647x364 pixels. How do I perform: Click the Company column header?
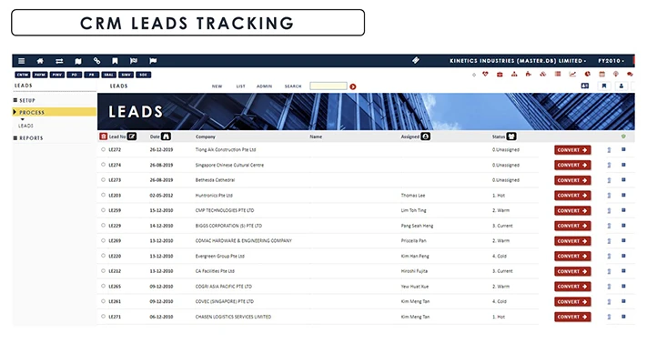pyautogui.click(x=205, y=136)
